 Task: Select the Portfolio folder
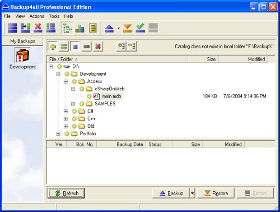click(88, 133)
